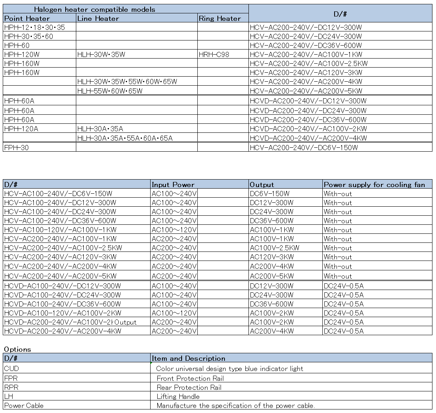This screenshot has width=436, height=413.
Task: Select cell 'HPH-30·35·60'
Action: (x=39, y=36)
